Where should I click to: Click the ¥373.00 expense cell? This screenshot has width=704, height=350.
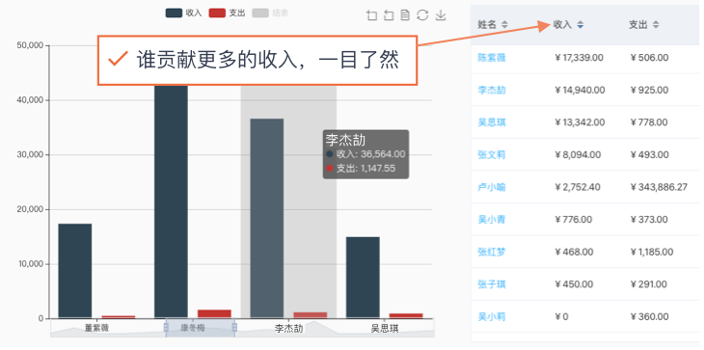pyautogui.click(x=649, y=220)
